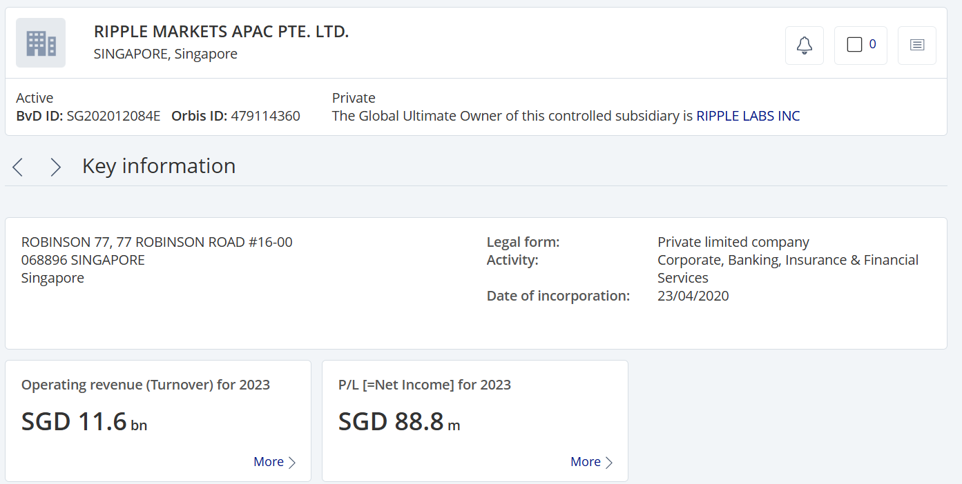Screen dimensions: 962x484
Task: Go to previous section with left chevron
Action: (x=18, y=167)
